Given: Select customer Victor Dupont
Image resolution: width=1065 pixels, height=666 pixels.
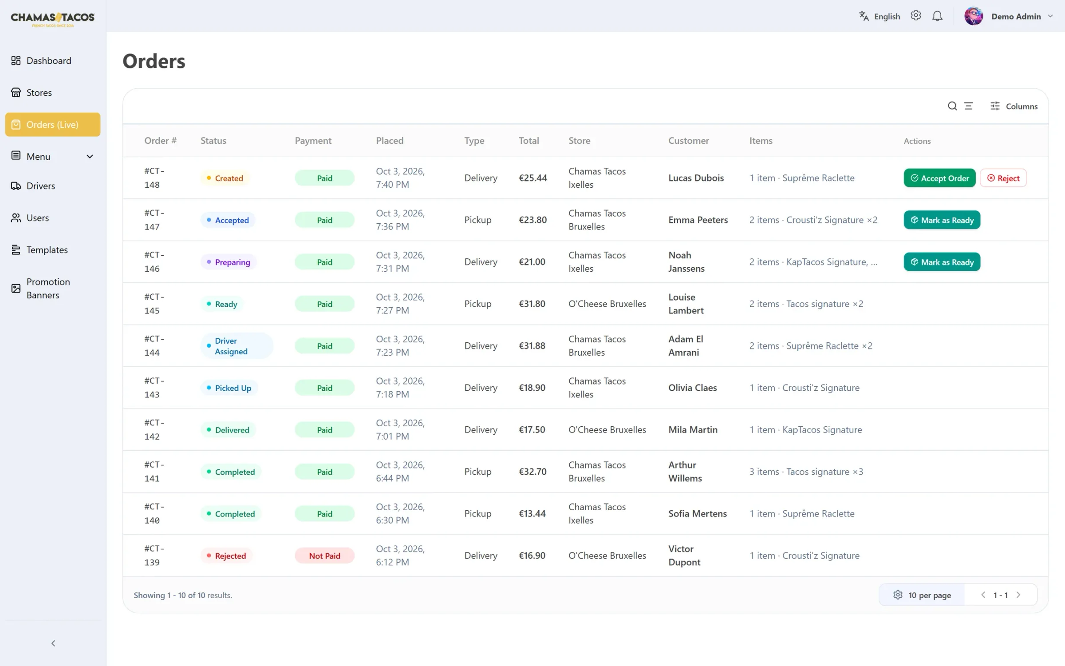Looking at the screenshot, I should pyautogui.click(x=684, y=555).
